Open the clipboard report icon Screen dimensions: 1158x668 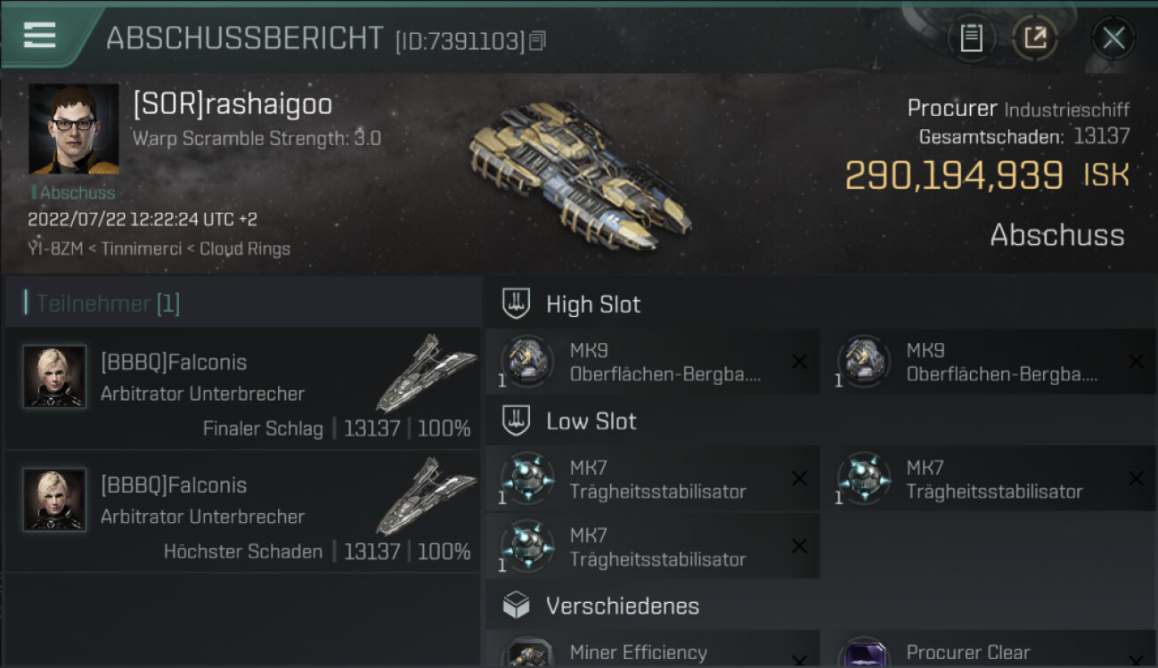click(971, 37)
